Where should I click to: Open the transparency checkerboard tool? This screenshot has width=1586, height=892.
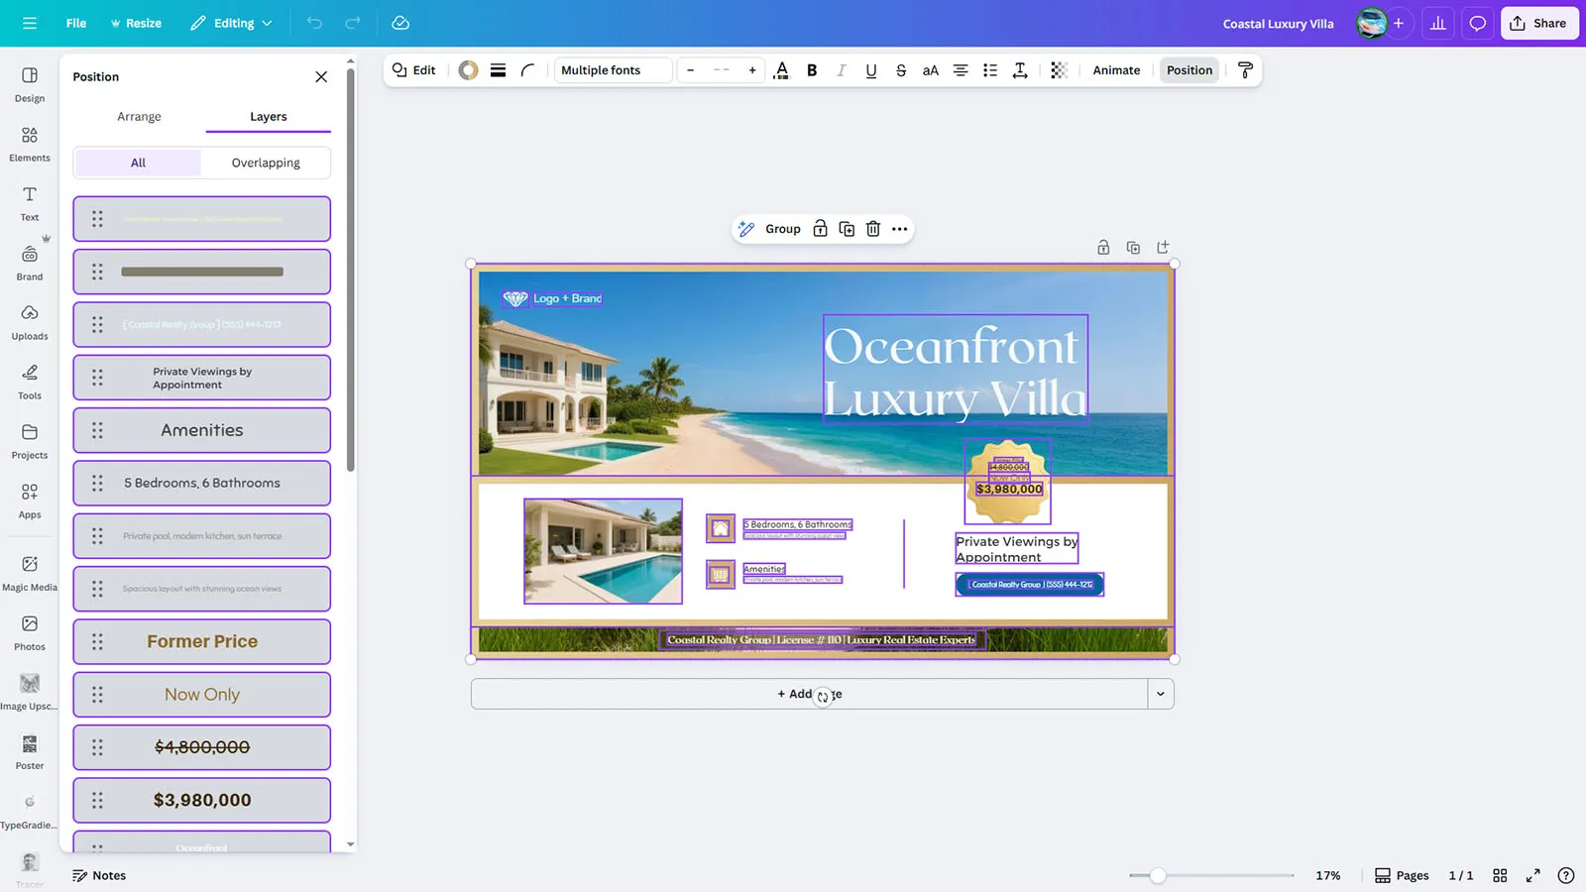tap(1059, 70)
